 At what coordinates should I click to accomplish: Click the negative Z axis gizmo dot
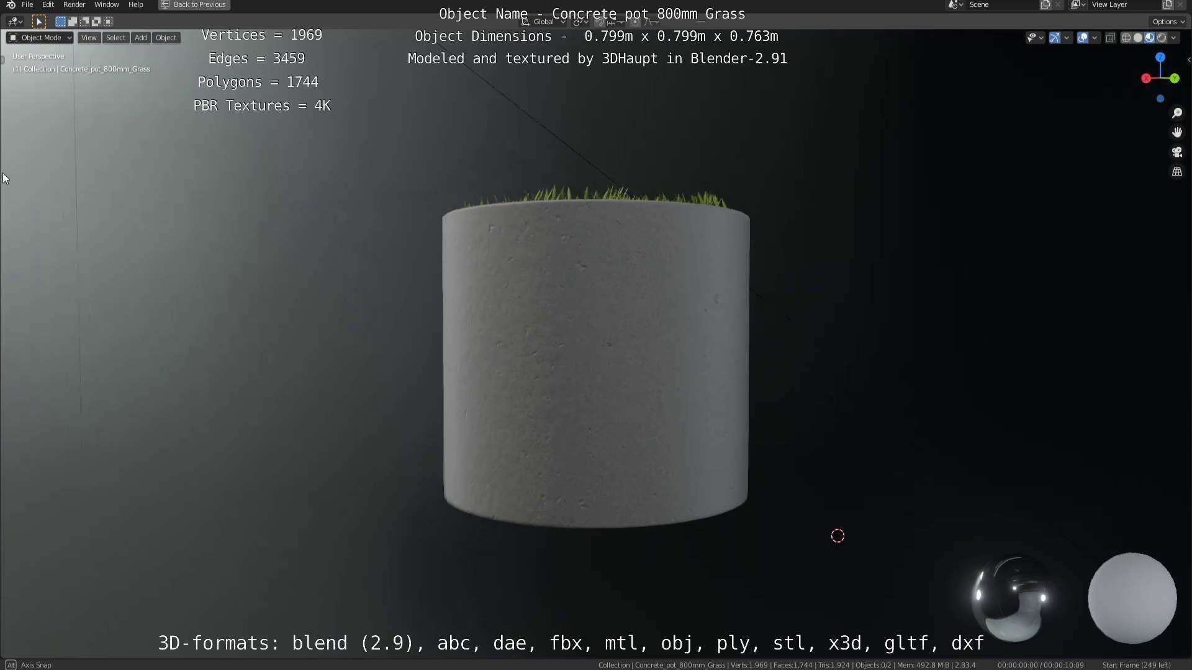[1160, 99]
